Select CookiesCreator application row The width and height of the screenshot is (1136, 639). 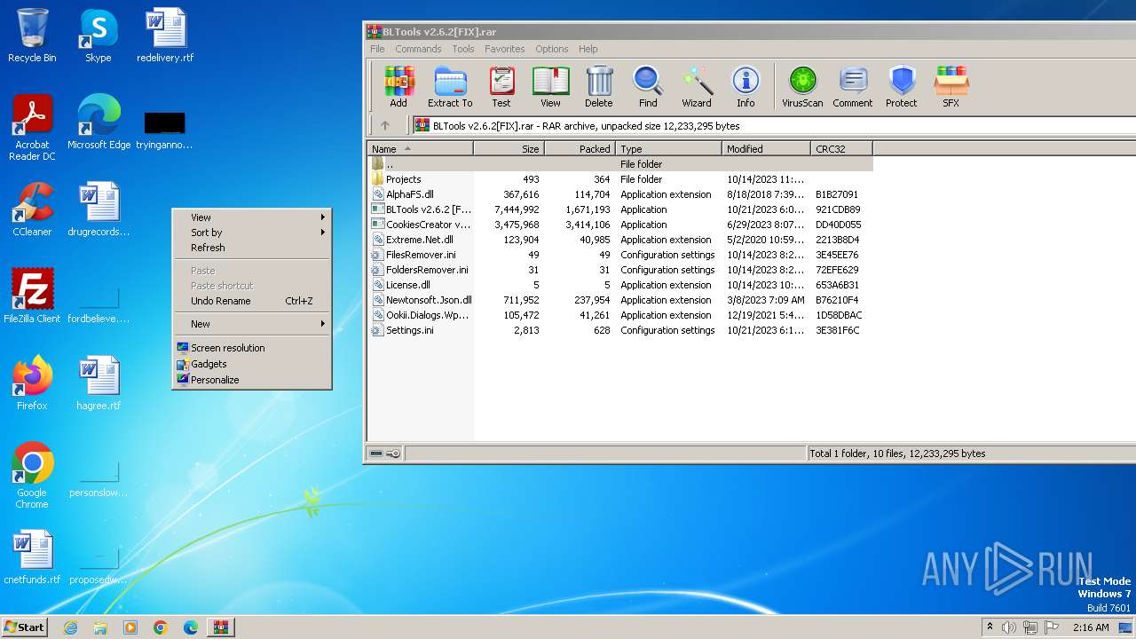tap(620, 225)
